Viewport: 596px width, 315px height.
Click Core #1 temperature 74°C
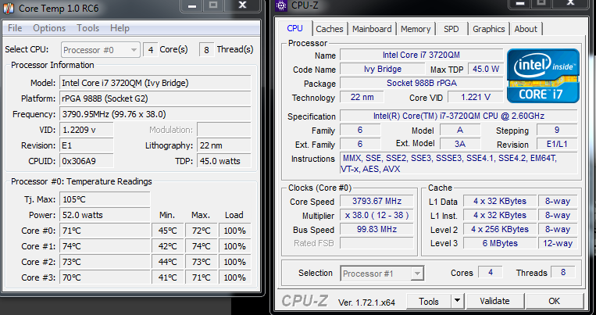point(105,246)
